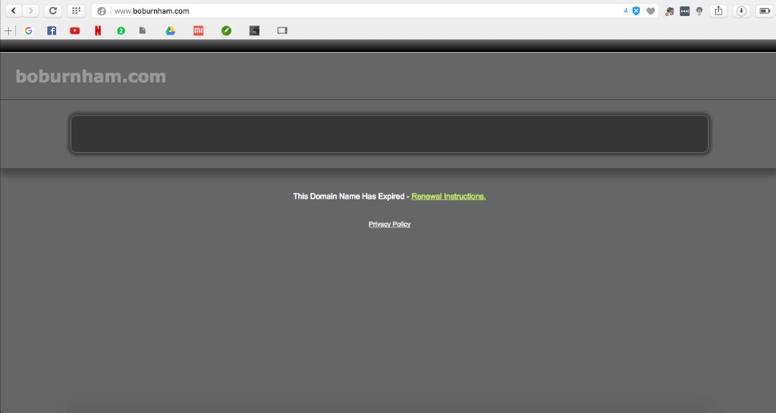This screenshot has width=776, height=413.
Task: Add new bookmark with plus icon
Action: tap(8, 30)
